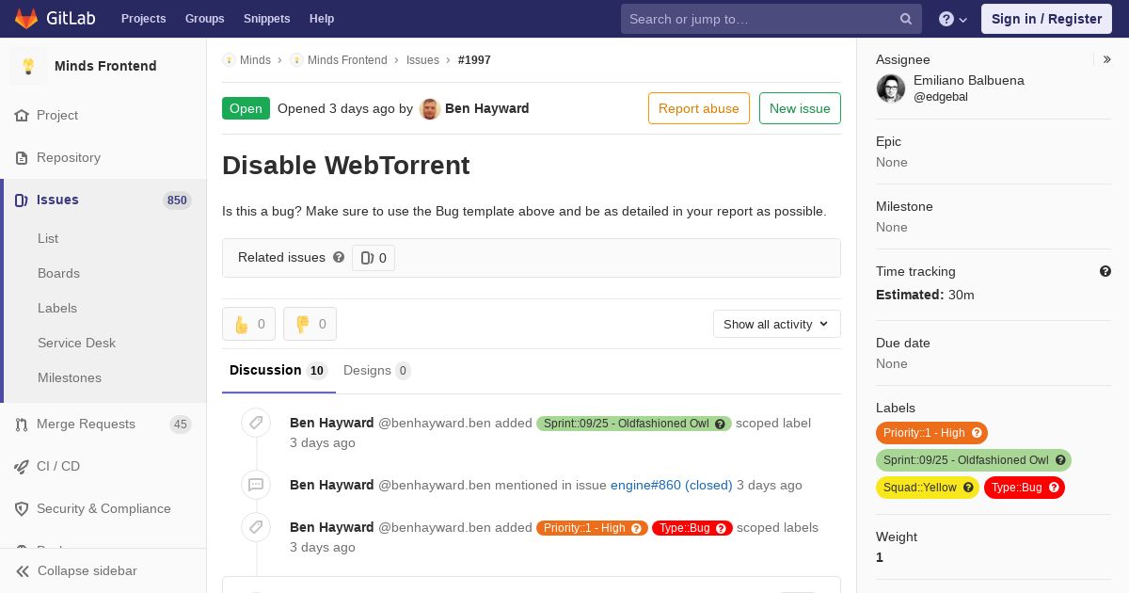This screenshot has width=1129, height=593.
Task: Click the Security & Compliance shield icon
Action: pyautogui.click(x=22, y=508)
